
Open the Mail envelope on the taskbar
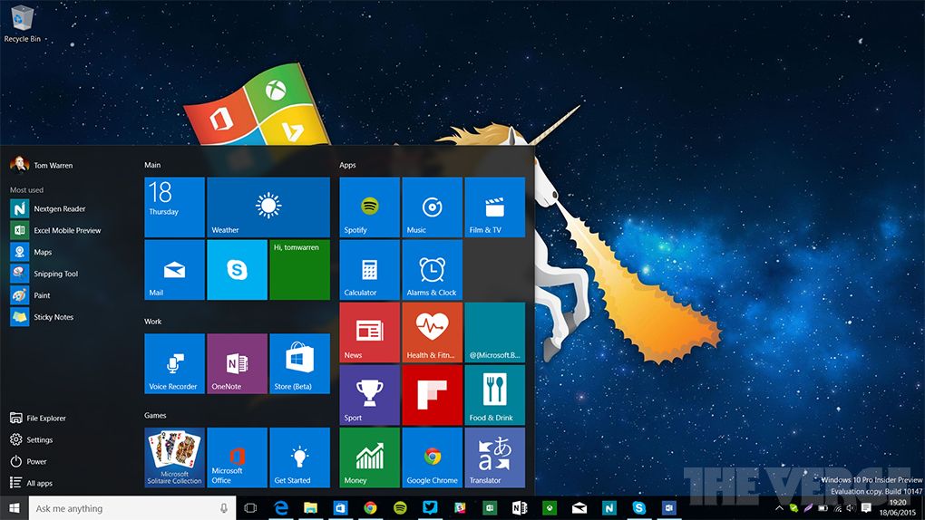[x=579, y=508]
